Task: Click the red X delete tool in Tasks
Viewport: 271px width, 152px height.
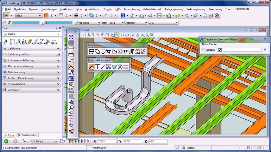Action: [48, 42]
